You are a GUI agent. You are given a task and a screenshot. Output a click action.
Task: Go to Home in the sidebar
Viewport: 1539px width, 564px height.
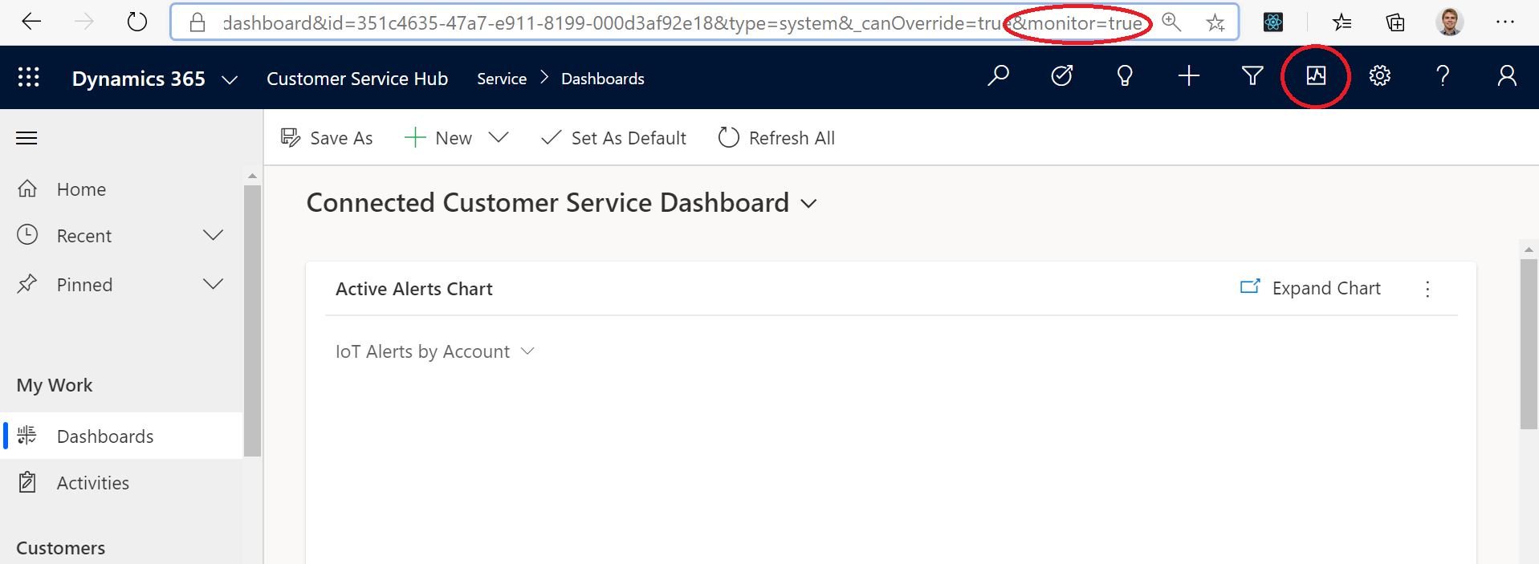81,189
